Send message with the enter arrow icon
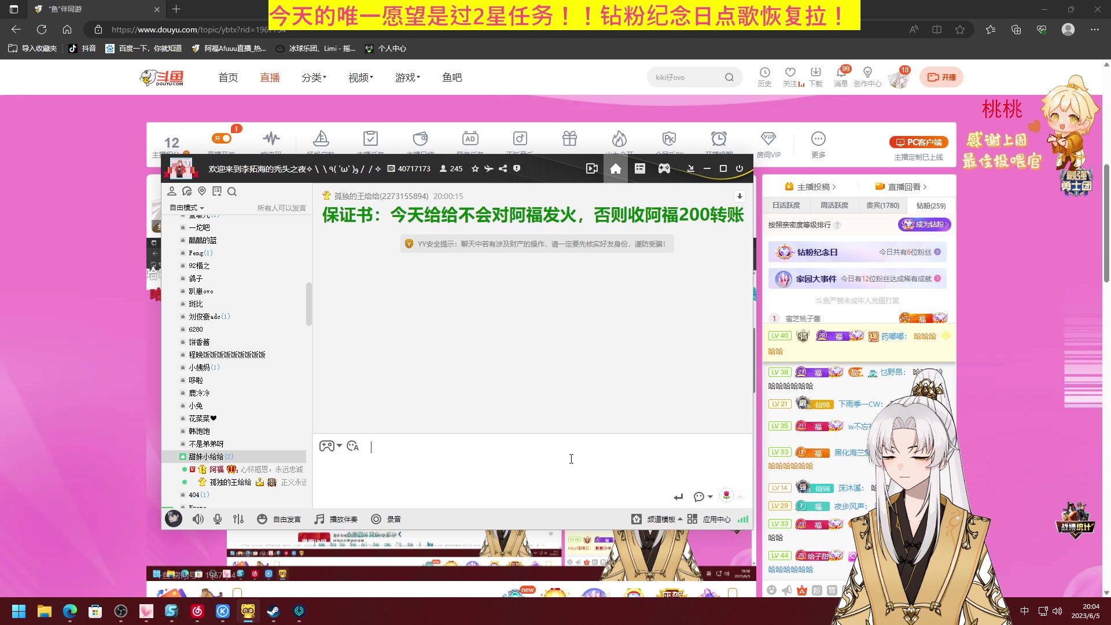The width and height of the screenshot is (1111, 625). pyautogui.click(x=678, y=497)
